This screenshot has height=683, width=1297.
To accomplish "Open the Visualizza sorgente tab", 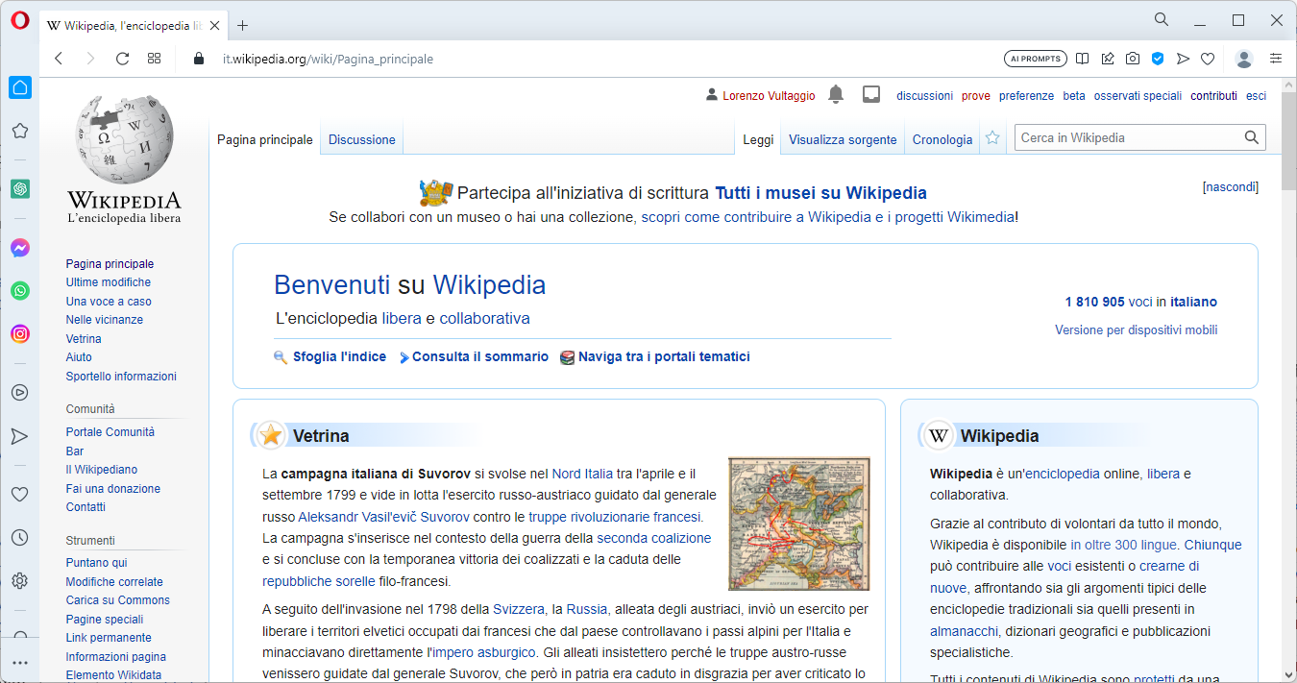I will 843,139.
